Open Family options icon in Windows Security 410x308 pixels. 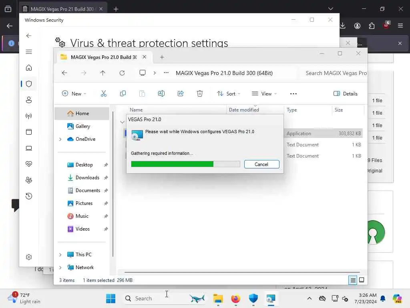[29, 180]
